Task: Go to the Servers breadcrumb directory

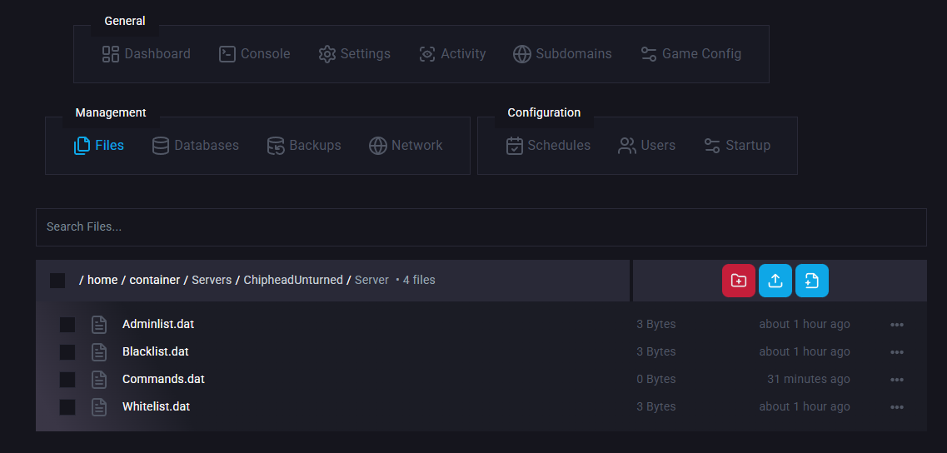Action: 212,280
